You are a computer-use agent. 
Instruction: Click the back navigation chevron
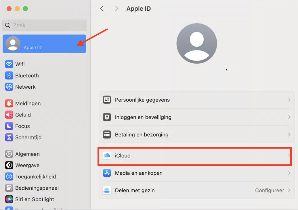[102, 8]
